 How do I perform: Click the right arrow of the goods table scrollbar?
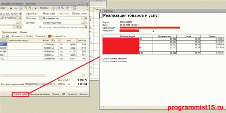[84, 75]
